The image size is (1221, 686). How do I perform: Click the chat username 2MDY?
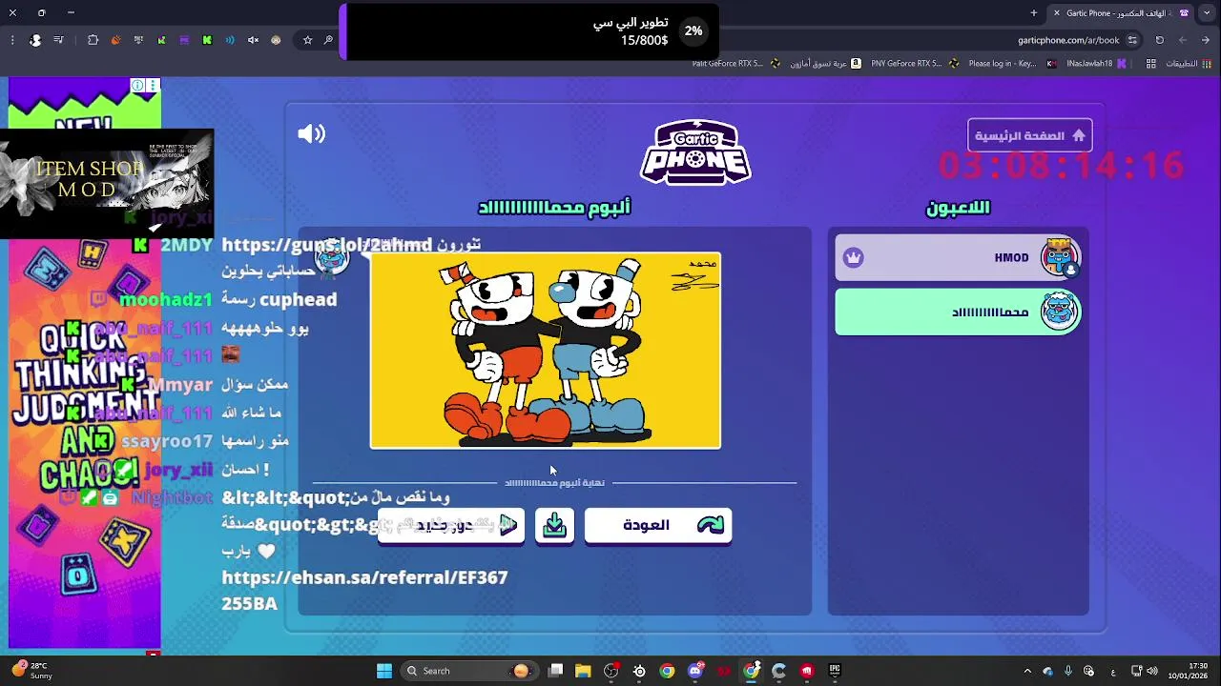[186, 245]
